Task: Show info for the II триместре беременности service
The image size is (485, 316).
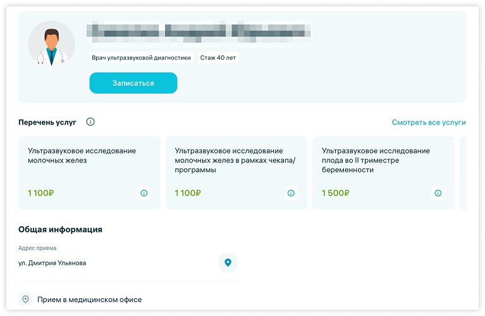Action: [x=438, y=193]
